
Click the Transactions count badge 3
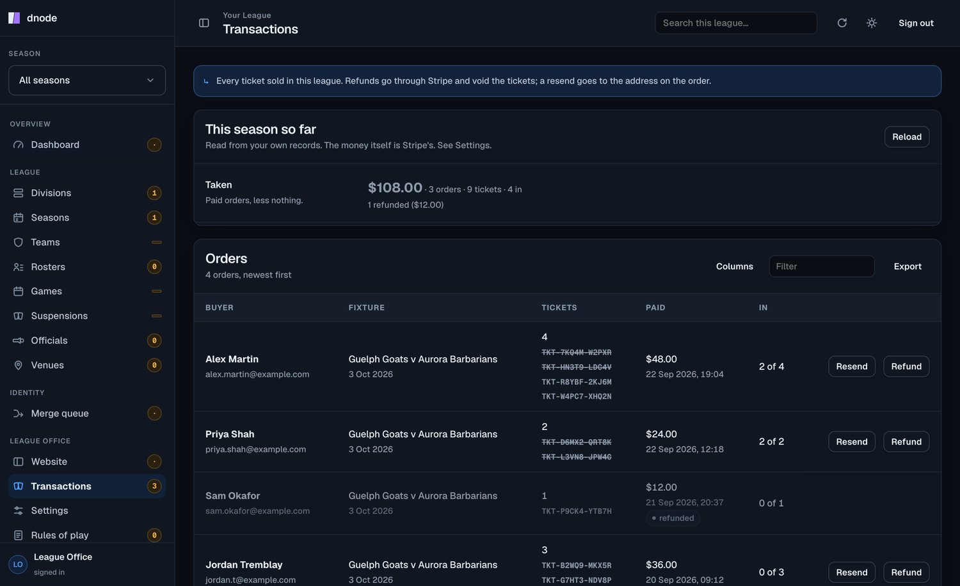[154, 486]
